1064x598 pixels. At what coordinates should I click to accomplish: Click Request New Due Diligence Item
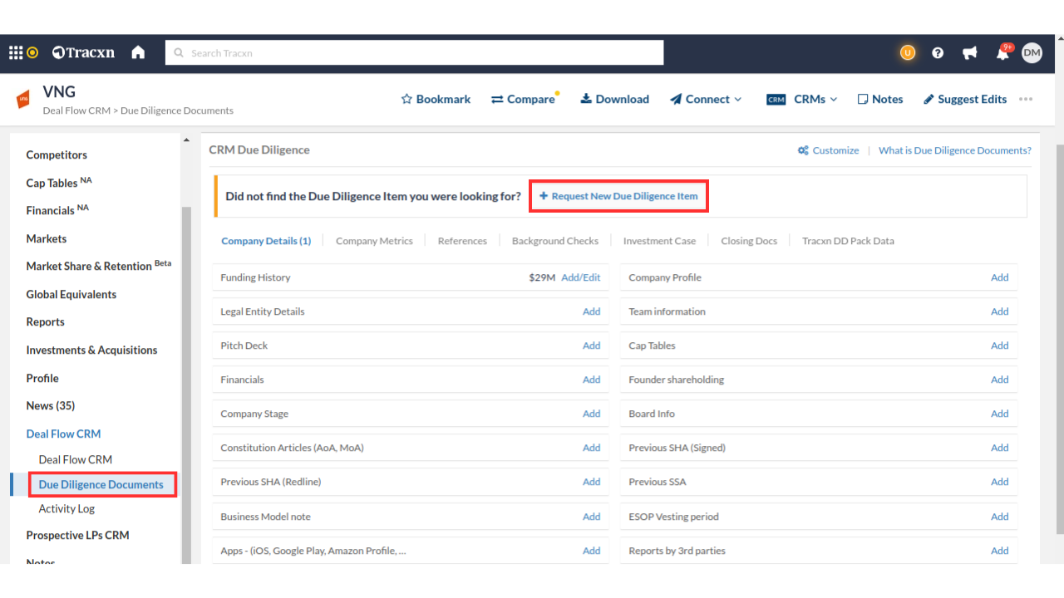618,197
